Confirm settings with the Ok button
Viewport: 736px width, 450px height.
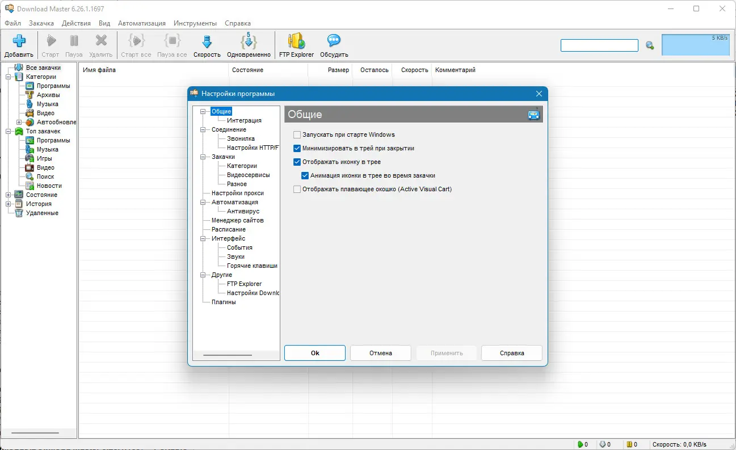point(315,353)
